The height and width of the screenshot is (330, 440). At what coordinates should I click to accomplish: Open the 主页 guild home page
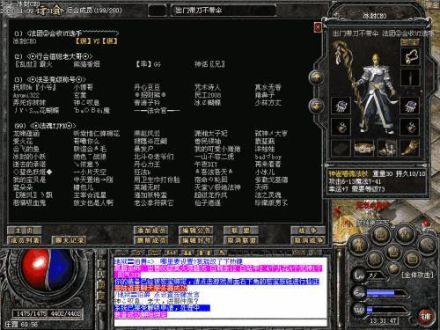[25, 231]
